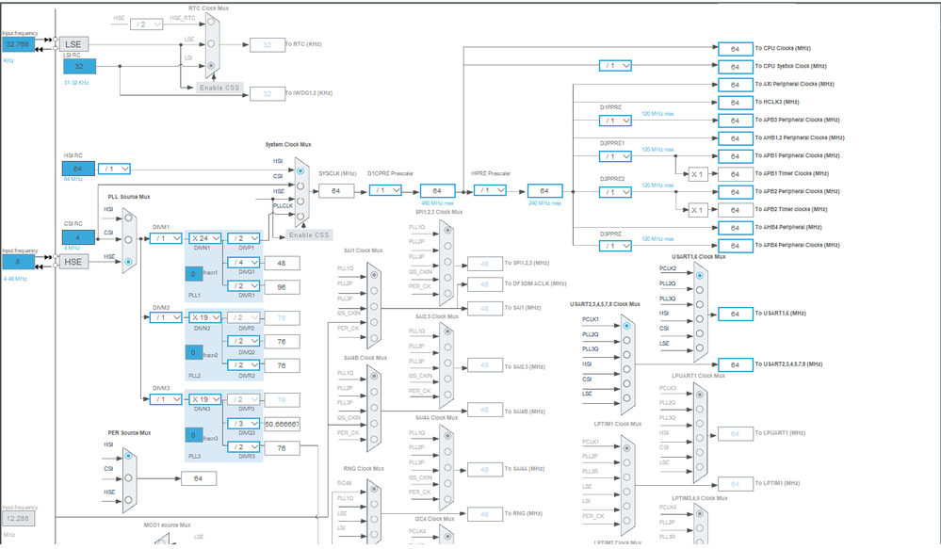Expand the D1CPRE Prescaler dropdown
Viewport: 941px width, 549px height.
point(385,190)
